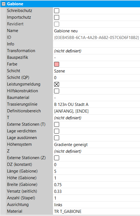Enable the Lage ausdünnen checkbox
Screen dimensions: 140x216
click(x=57, y=138)
